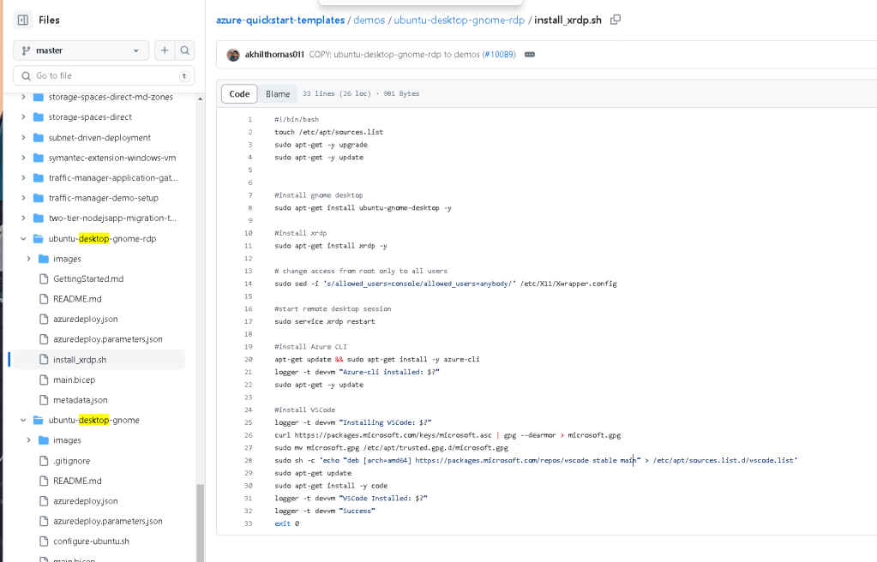The image size is (877, 562).
Task: Click the add file plus button
Action: [165, 51]
